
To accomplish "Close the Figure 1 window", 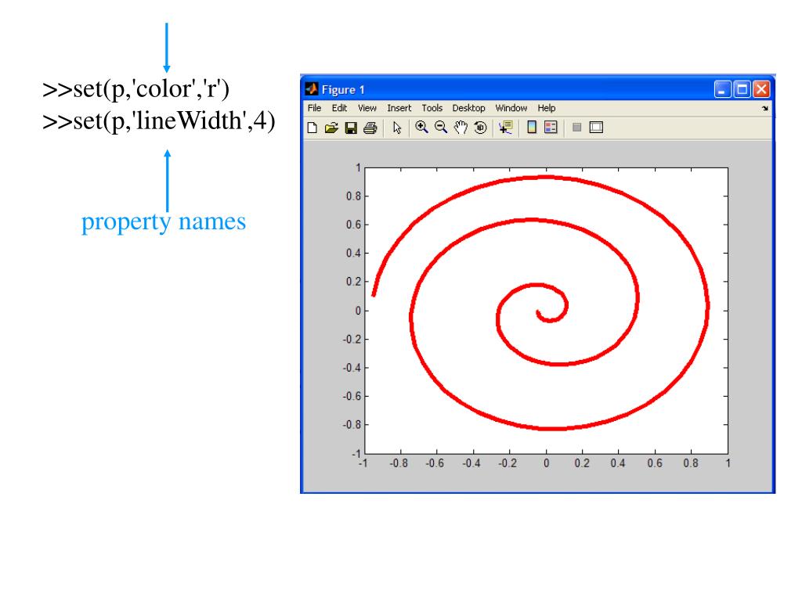I will [x=761, y=89].
